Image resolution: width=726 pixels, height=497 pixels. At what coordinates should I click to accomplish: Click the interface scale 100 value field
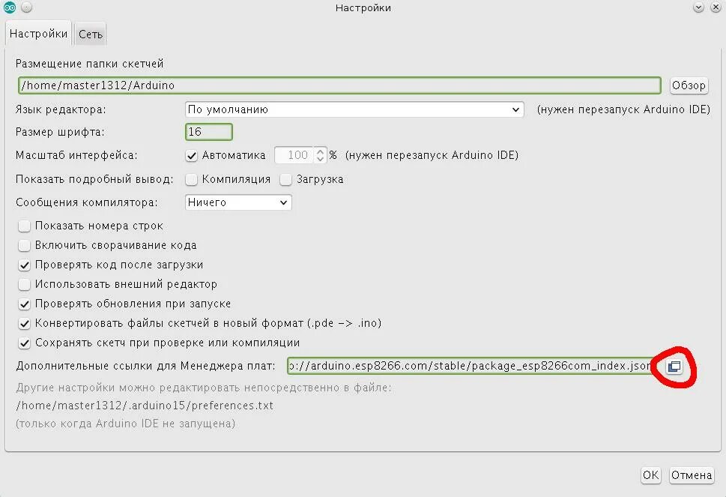294,155
